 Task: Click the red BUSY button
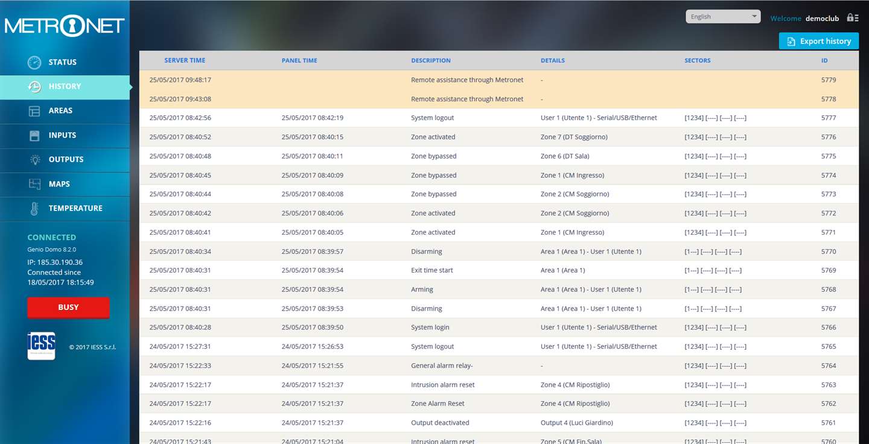68,308
